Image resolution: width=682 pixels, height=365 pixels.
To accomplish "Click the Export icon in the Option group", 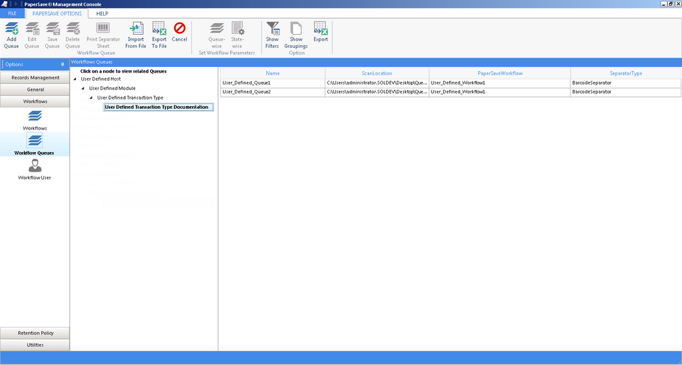I will tap(321, 29).
